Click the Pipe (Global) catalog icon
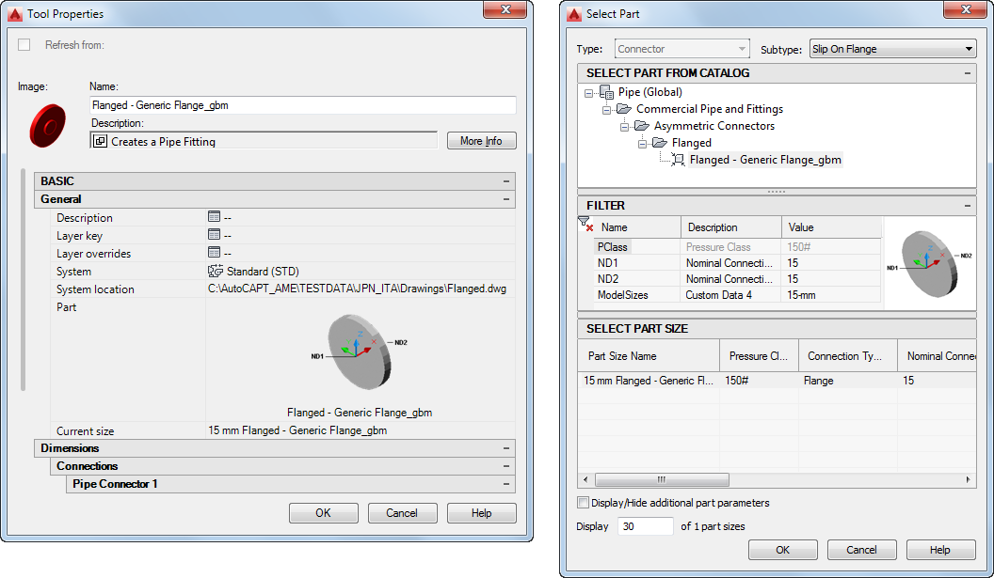 [x=606, y=92]
